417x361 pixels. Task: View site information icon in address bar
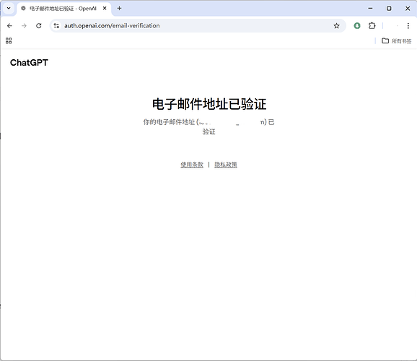pyautogui.click(x=56, y=26)
